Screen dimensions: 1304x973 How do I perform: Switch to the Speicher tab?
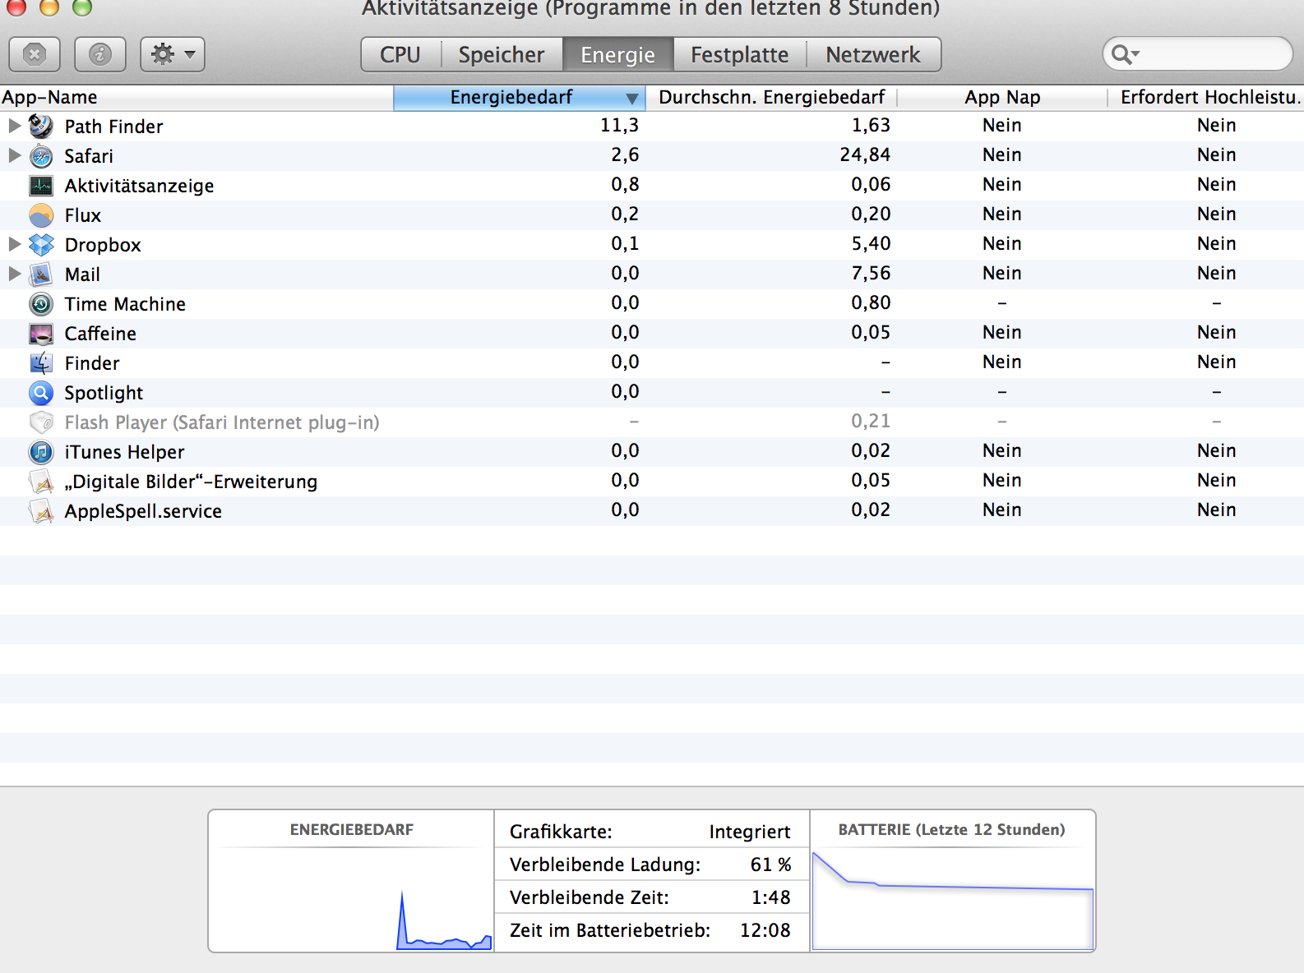502,55
